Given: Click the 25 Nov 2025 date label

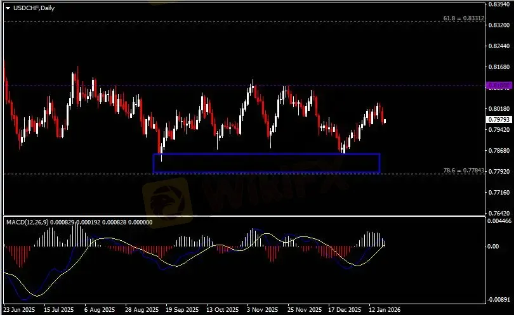Looking at the screenshot, I should 305,309.
